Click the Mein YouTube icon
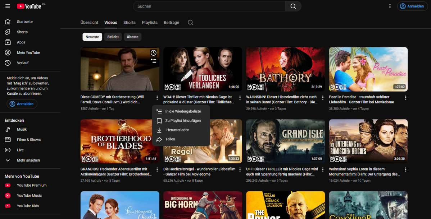This screenshot has width=431, height=219. pyautogui.click(x=8, y=52)
